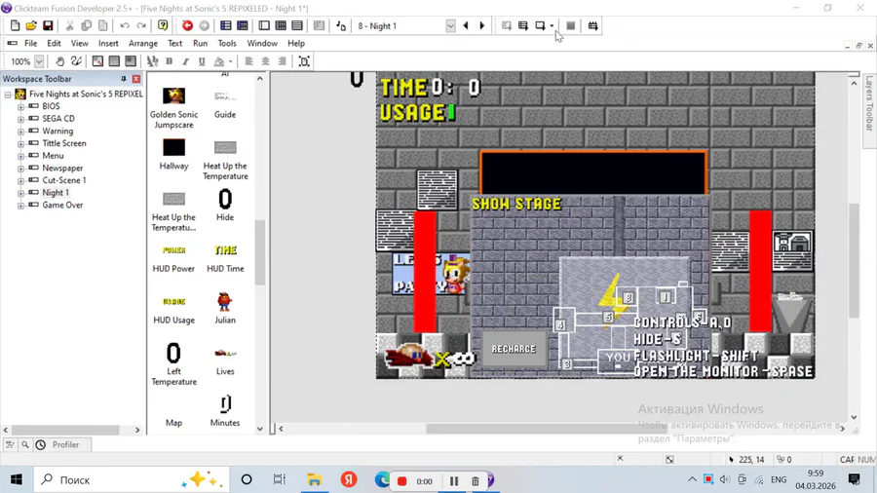Align text right
This screenshot has height=493, width=877.
(282, 61)
